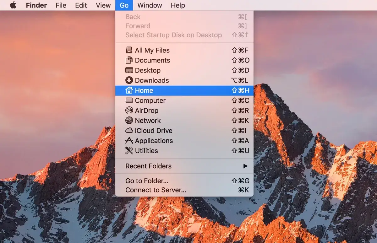This screenshot has height=243, width=377.
Task: Open the Help menu
Action: pos(178,5)
